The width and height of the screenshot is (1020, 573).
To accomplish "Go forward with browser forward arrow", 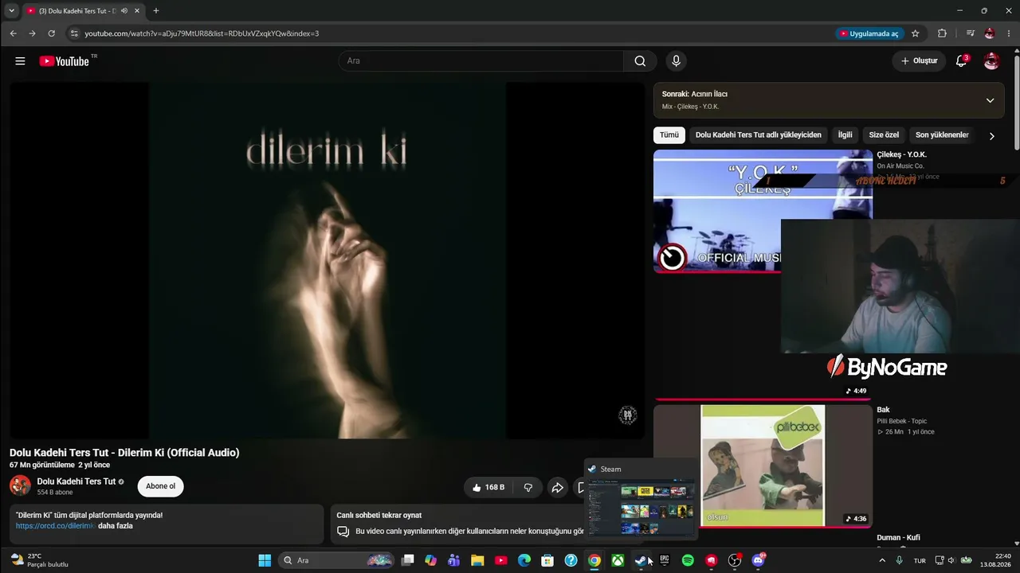I will [32, 33].
